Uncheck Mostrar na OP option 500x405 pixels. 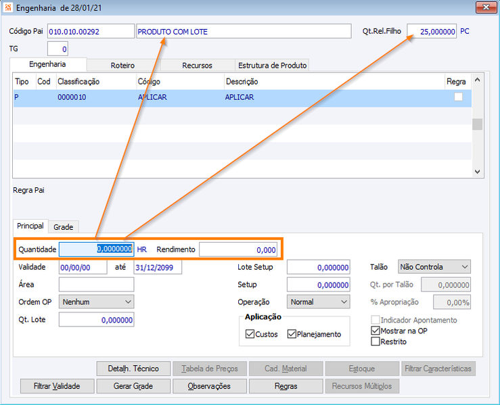[376, 331]
